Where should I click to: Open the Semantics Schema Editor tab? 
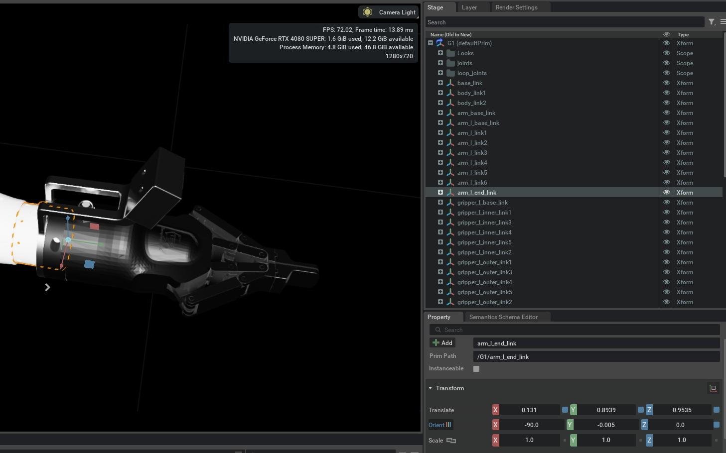(503, 317)
